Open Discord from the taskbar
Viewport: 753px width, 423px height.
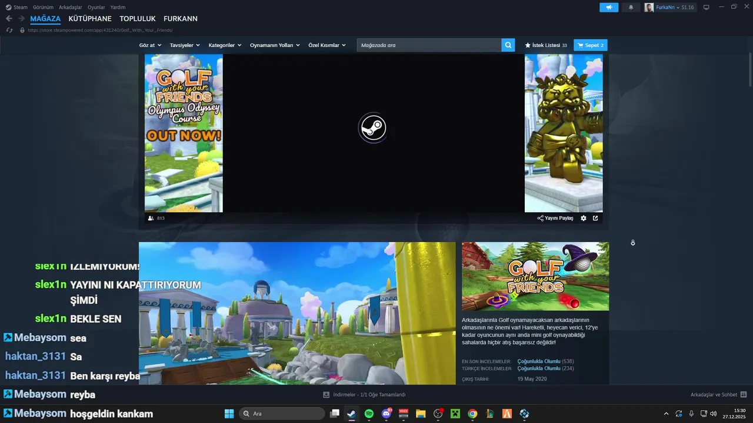point(387,414)
